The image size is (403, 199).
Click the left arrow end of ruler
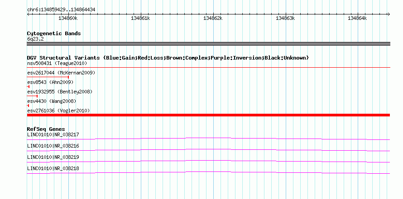(28, 14)
